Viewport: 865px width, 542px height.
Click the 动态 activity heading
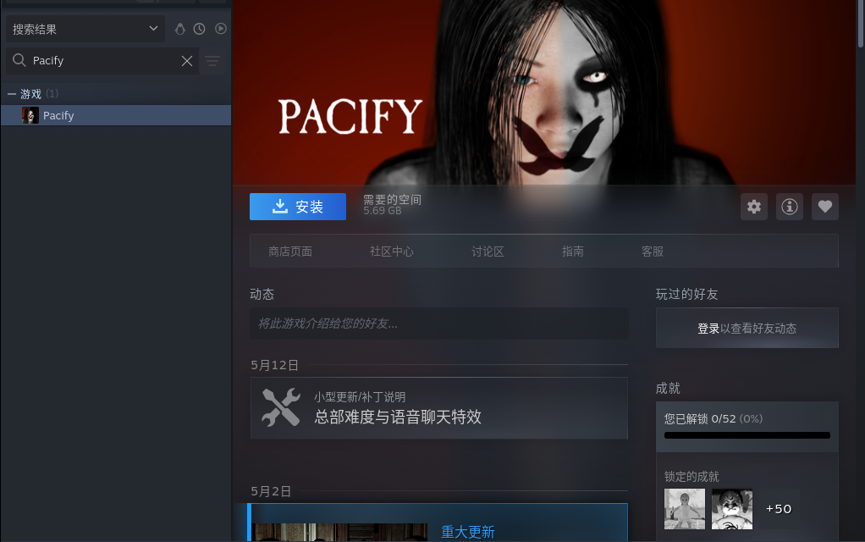point(262,294)
